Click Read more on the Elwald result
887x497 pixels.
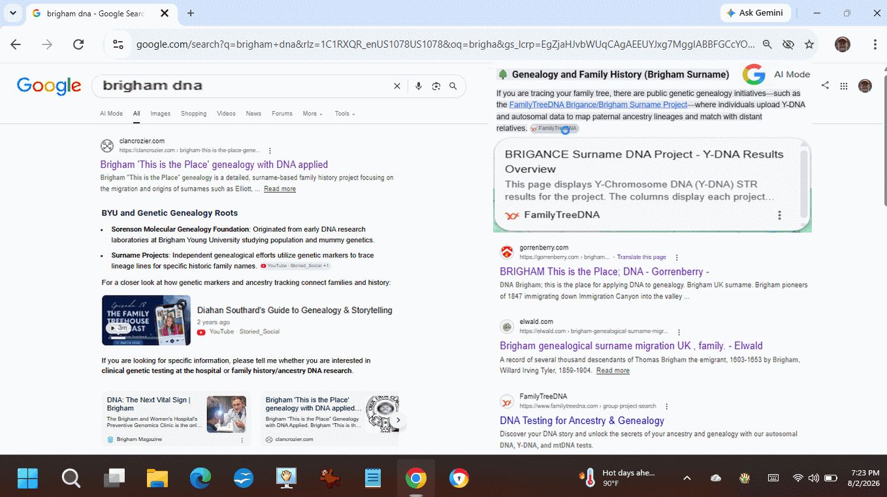tap(613, 371)
